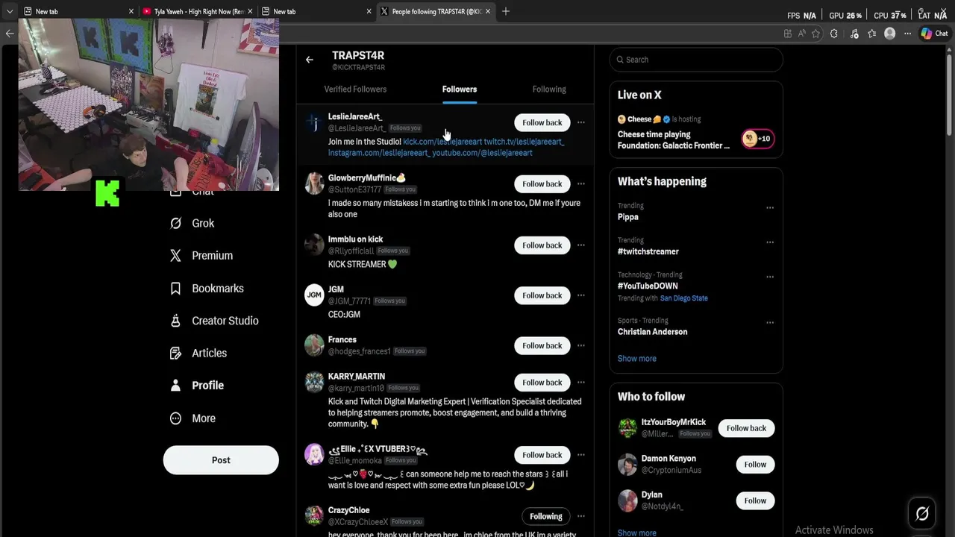This screenshot has width=955, height=537.
Task: Follow Damon Kenyon
Action: pos(755,464)
